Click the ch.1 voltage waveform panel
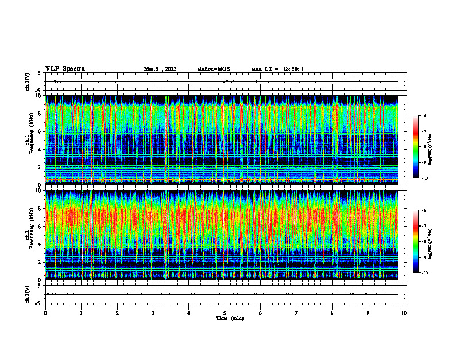This screenshot has height=351, width=455. [x=225, y=81]
